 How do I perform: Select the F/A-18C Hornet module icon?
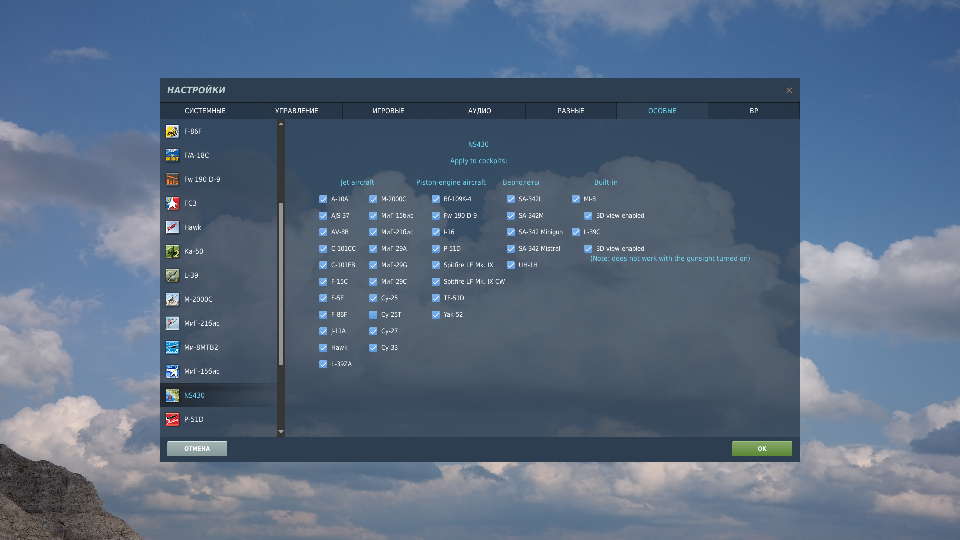pos(172,155)
